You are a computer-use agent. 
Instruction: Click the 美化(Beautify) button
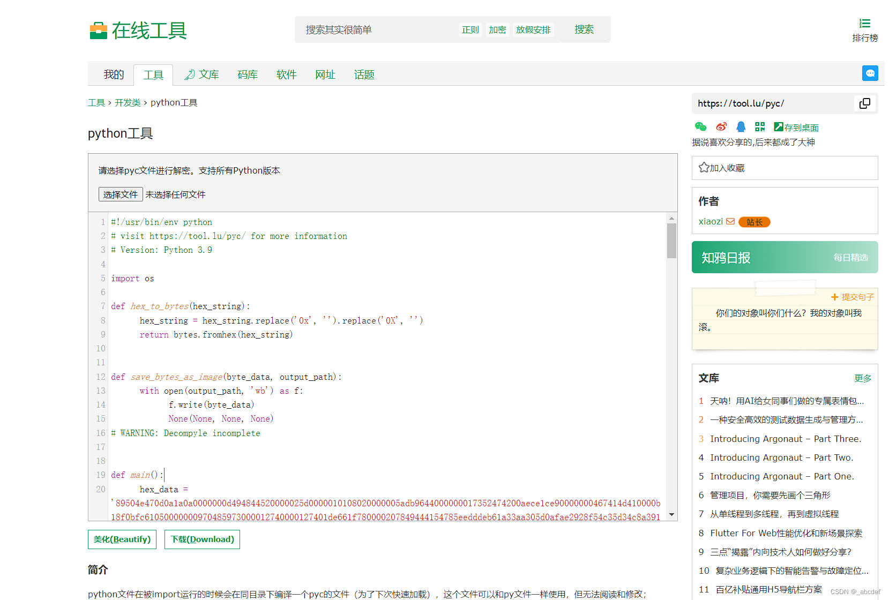(x=122, y=539)
